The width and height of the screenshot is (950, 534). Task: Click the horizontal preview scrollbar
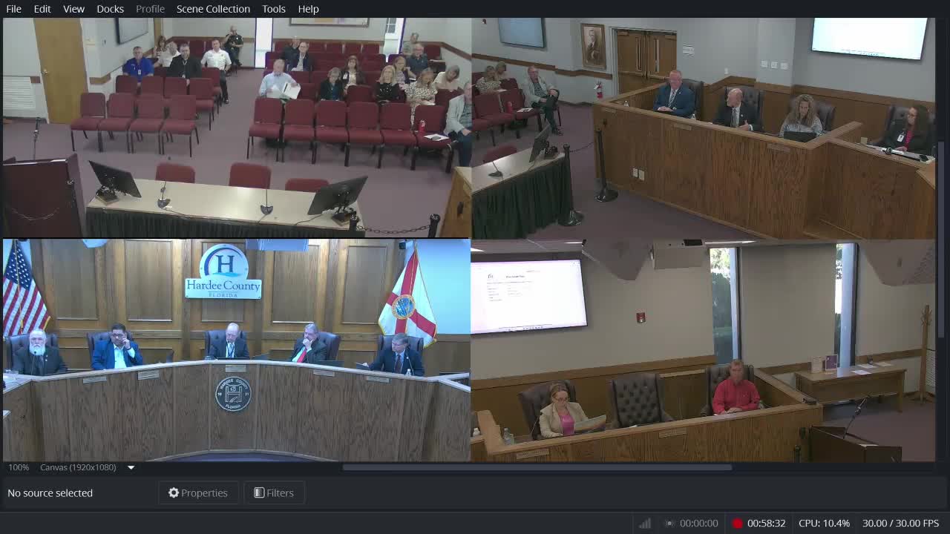coord(537,467)
